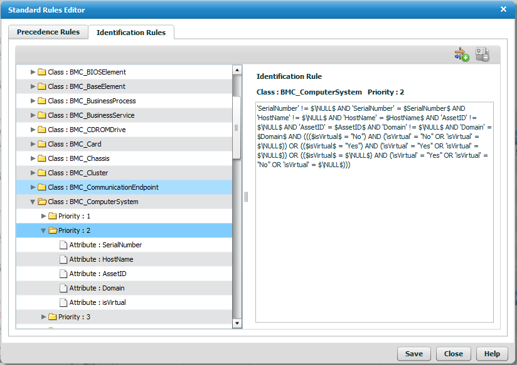Click the BMC_CDROMDrive folder icon
Viewport: 517px width, 365px height.
pyautogui.click(x=41, y=130)
